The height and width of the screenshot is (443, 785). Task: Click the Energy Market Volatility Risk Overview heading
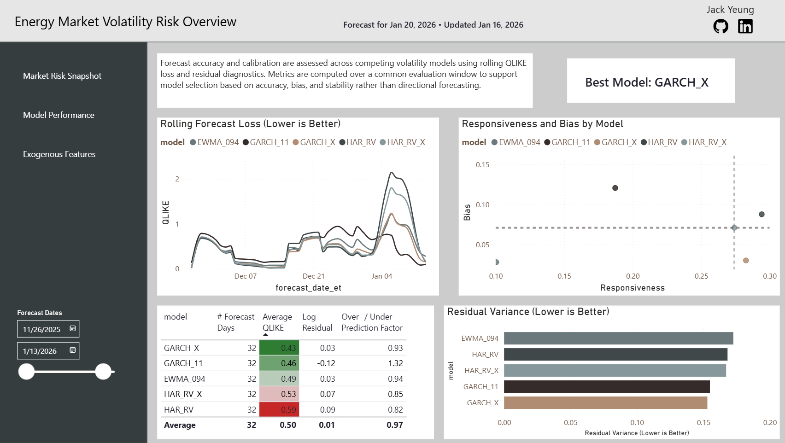coord(125,22)
